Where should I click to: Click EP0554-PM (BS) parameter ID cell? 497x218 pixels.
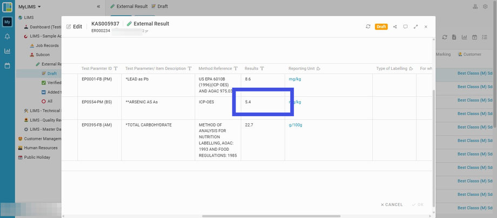click(99, 108)
